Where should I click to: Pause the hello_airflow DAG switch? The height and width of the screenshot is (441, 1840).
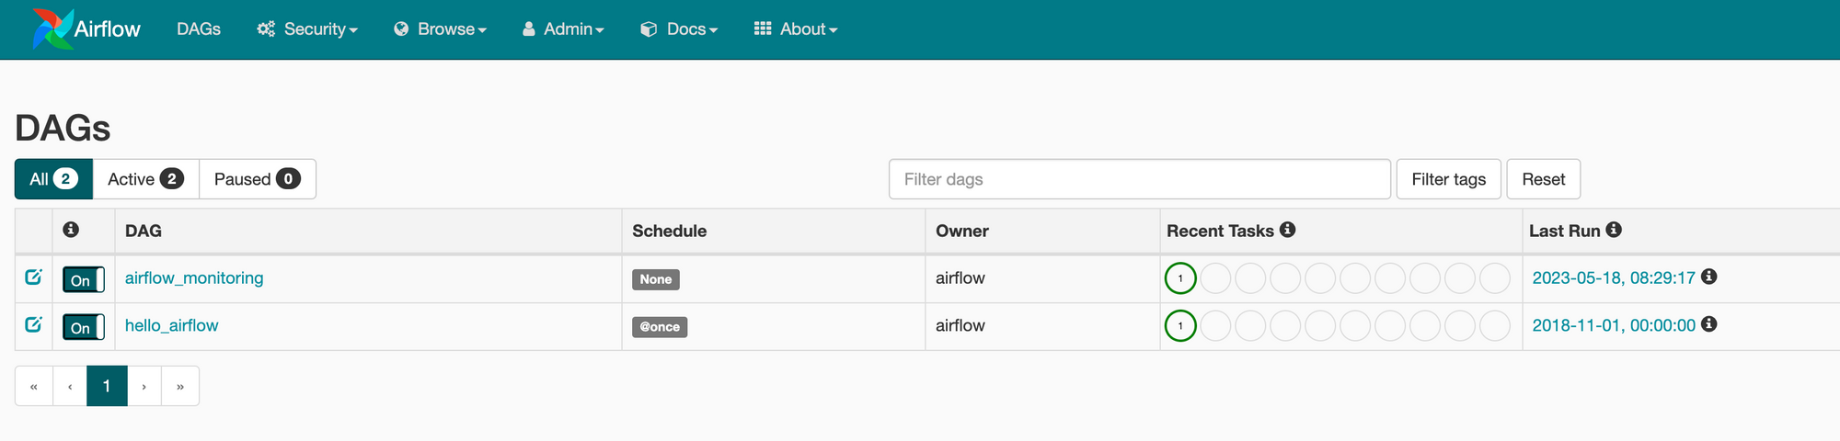click(83, 327)
